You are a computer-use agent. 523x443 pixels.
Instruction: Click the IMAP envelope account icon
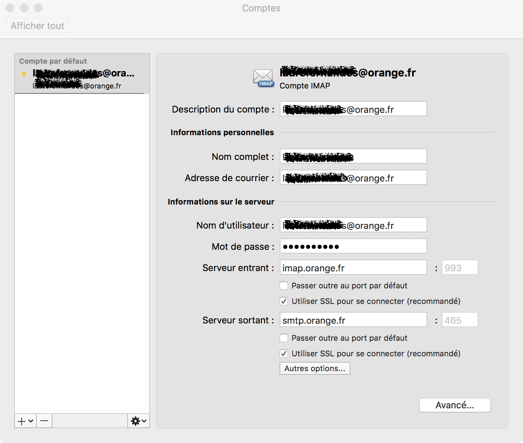[x=264, y=78]
